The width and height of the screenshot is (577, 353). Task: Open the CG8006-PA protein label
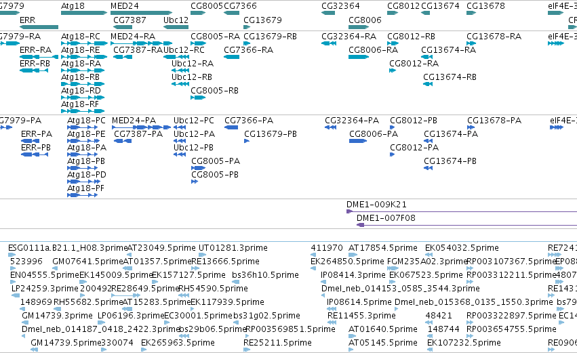(374, 134)
